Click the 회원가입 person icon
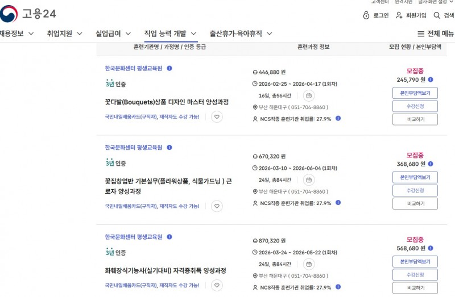 tap(399, 15)
